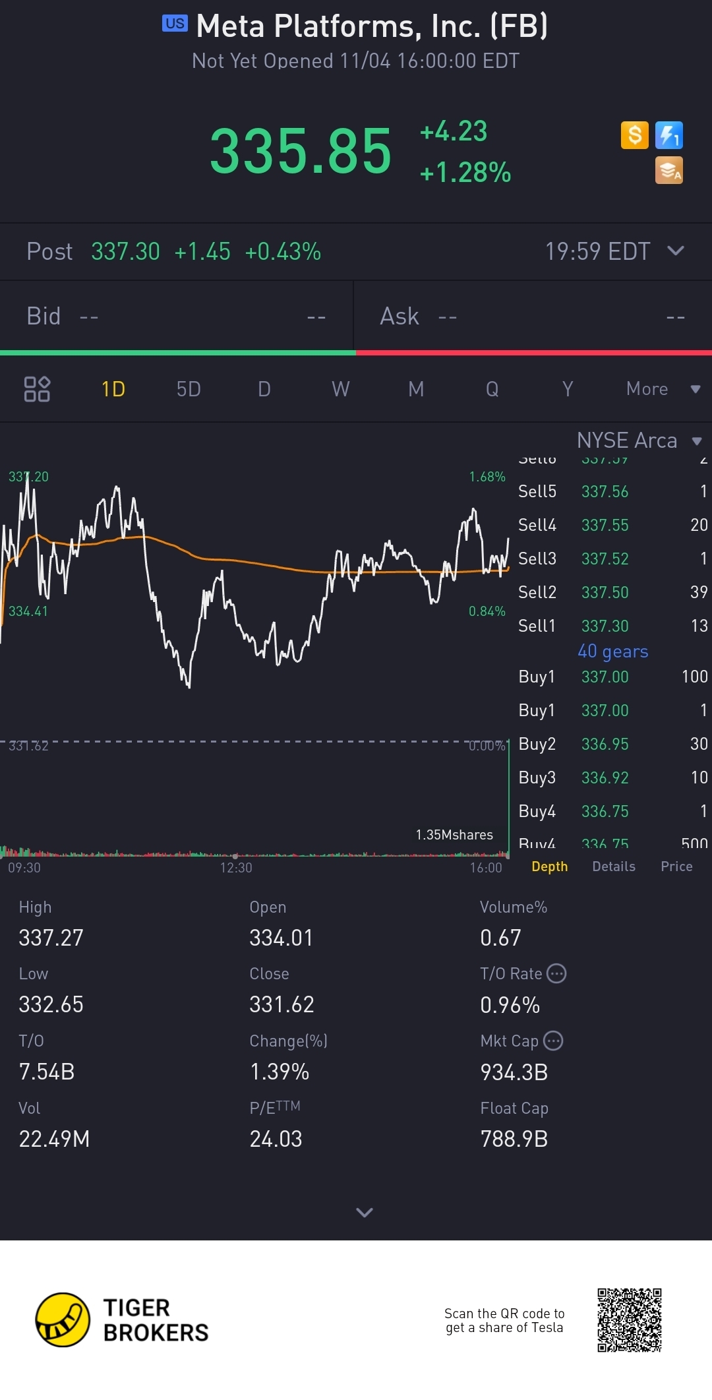This screenshot has width=712, height=1400.
Task: Open the NYSE Arca exchange dropdown
Action: pos(639,441)
